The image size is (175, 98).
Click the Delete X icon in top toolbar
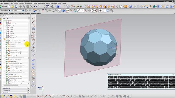click(31, 7)
